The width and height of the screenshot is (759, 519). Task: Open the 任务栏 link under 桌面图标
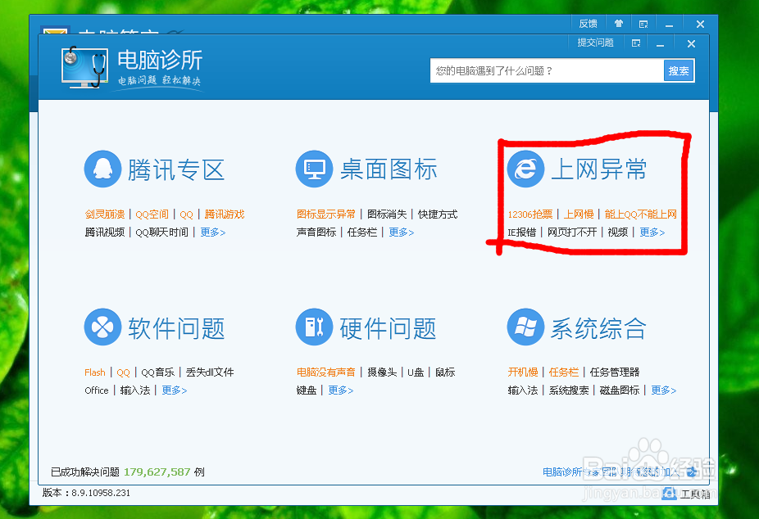pos(362,232)
